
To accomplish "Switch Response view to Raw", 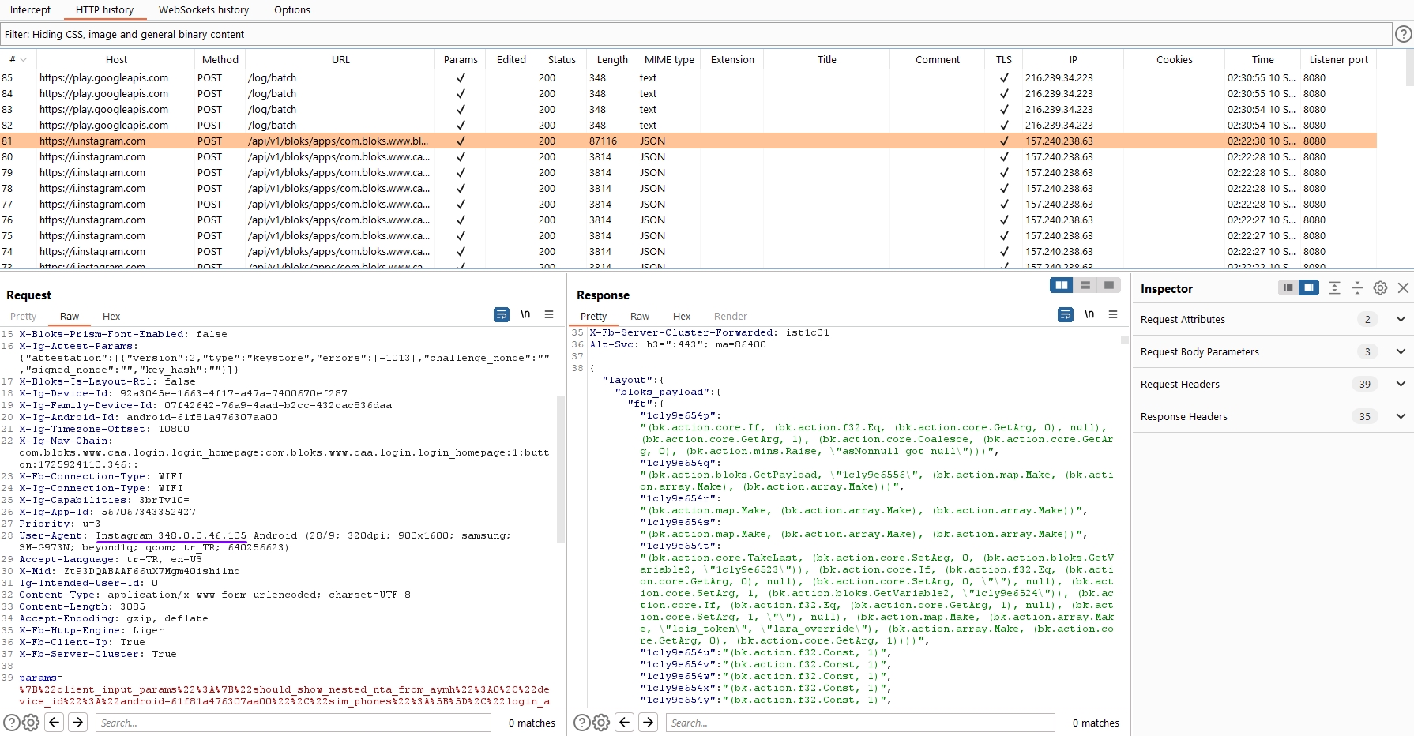I will coord(640,316).
